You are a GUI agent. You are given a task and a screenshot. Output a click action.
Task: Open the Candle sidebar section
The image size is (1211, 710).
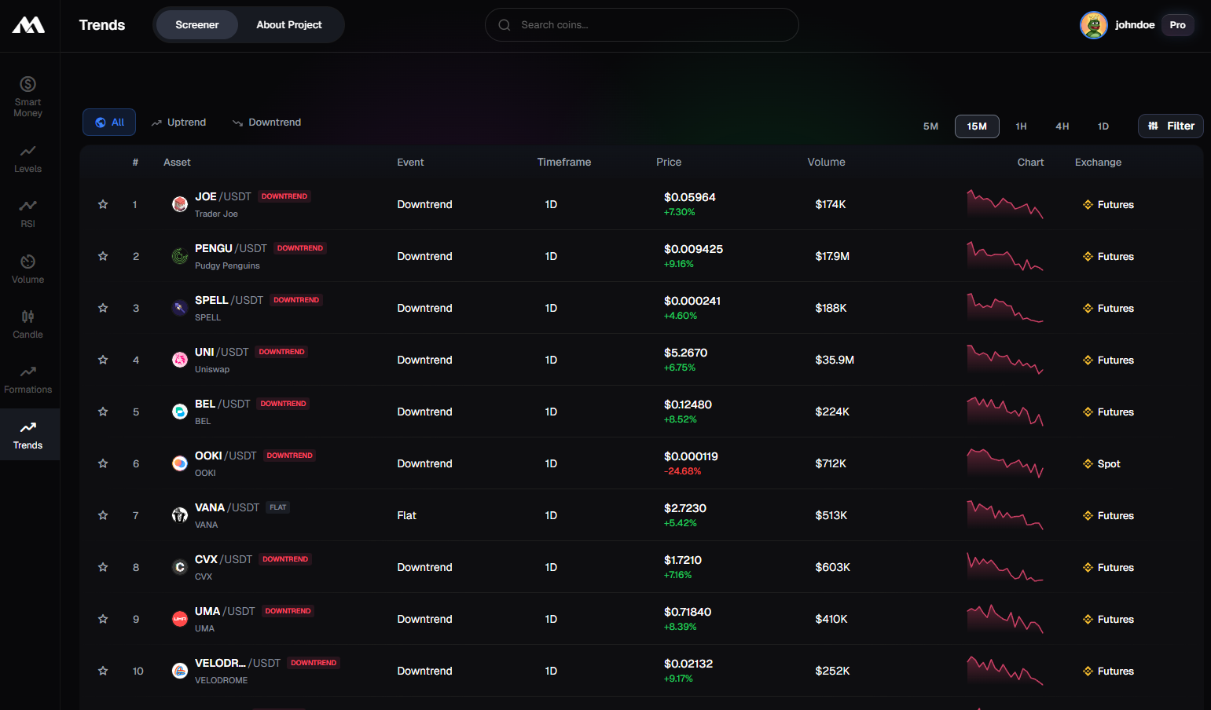(28, 324)
